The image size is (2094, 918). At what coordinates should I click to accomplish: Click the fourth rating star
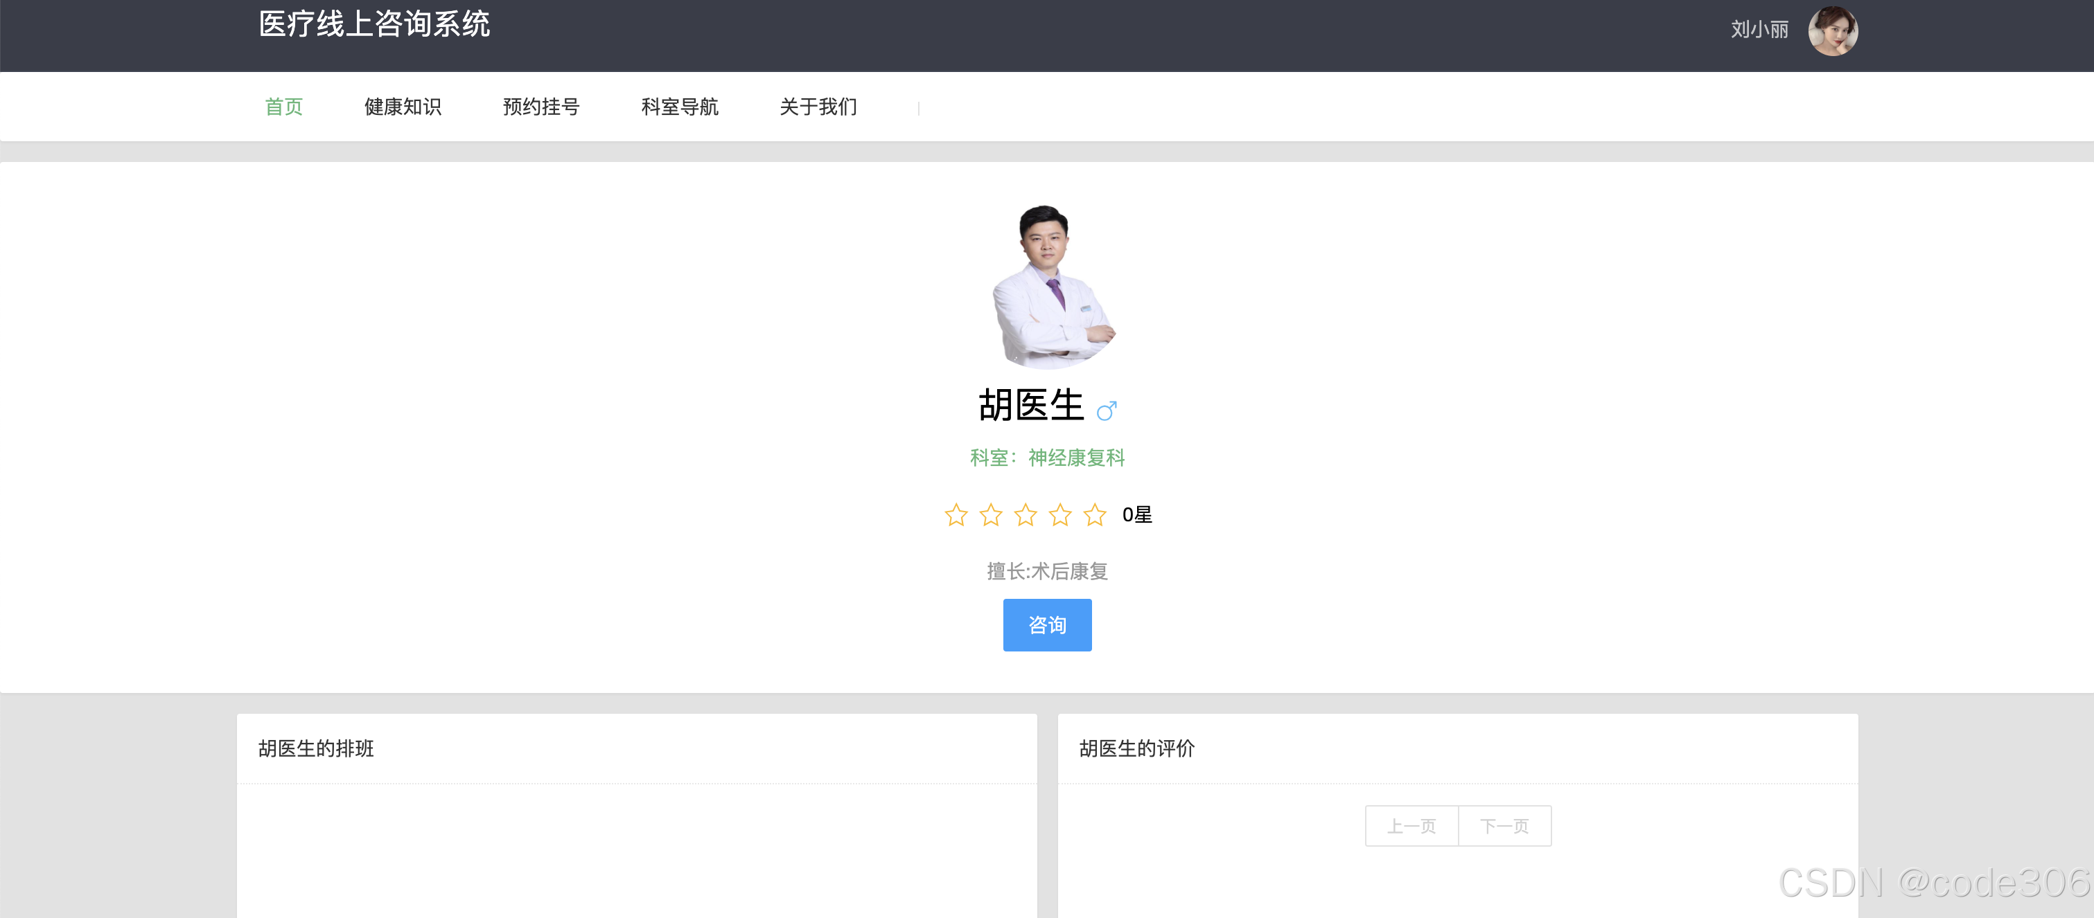tap(1060, 515)
